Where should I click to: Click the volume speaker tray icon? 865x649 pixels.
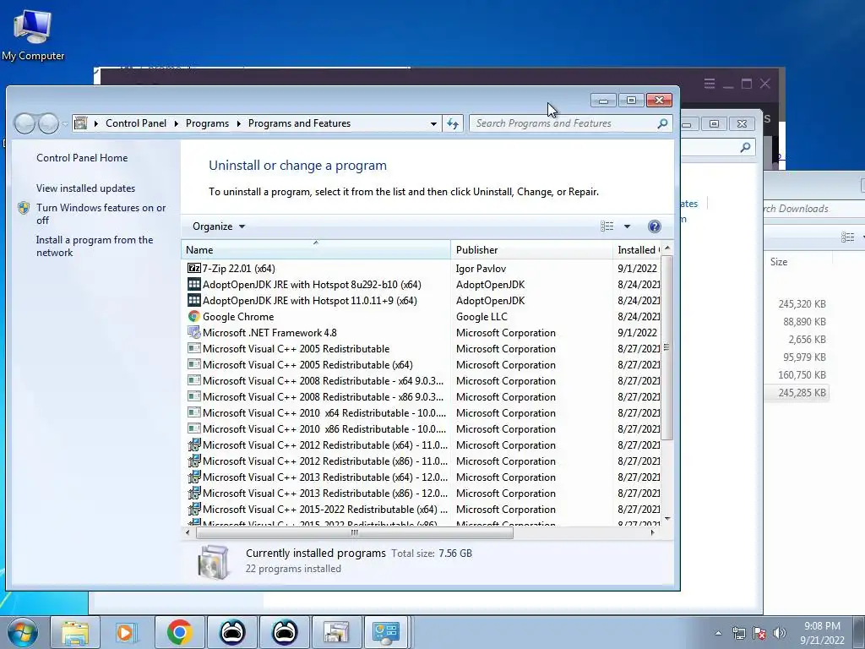(x=779, y=633)
